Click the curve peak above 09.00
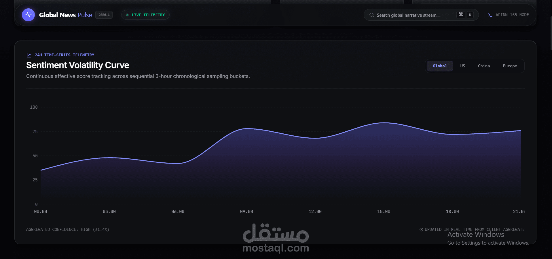The width and height of the screenshot is (552, 259). coord(247,128)
